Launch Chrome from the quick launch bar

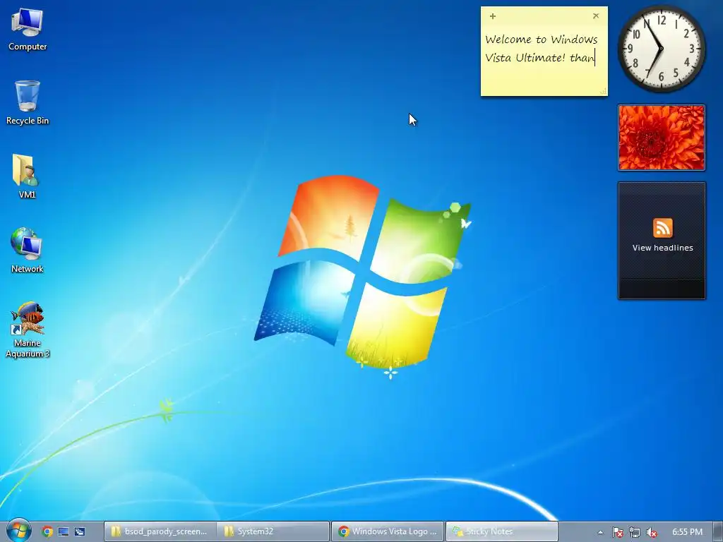(47, 531)
